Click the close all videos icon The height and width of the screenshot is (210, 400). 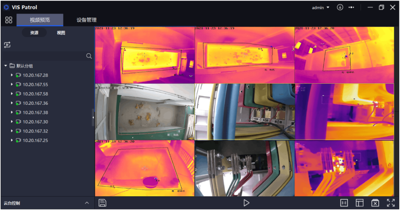point(375,203)
